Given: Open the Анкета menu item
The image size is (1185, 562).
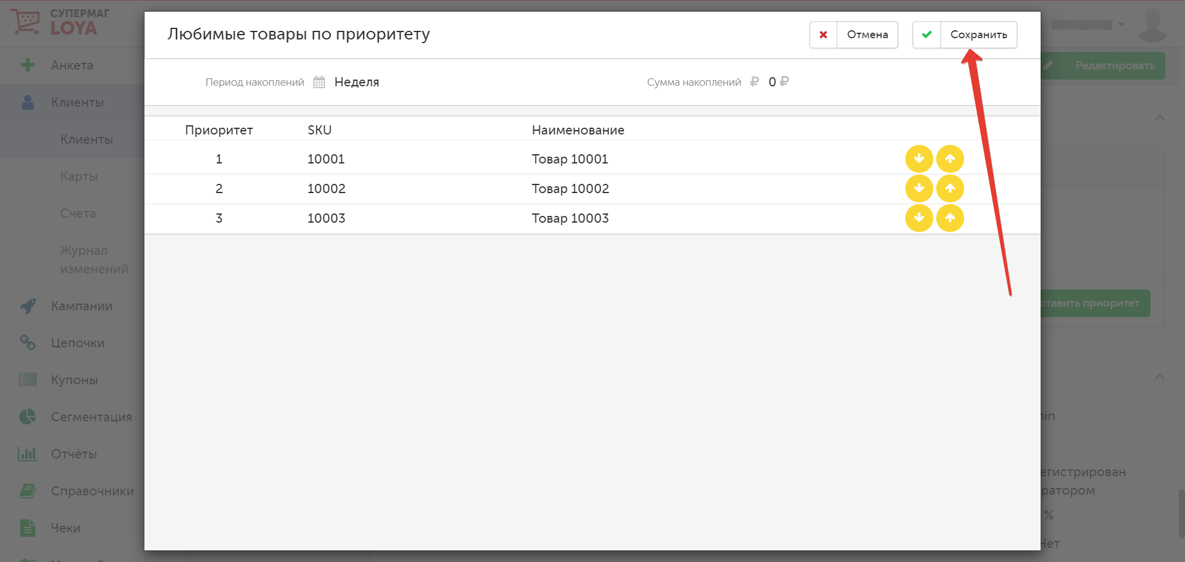Looking at the screenshot, I should (x=72, y=65).
